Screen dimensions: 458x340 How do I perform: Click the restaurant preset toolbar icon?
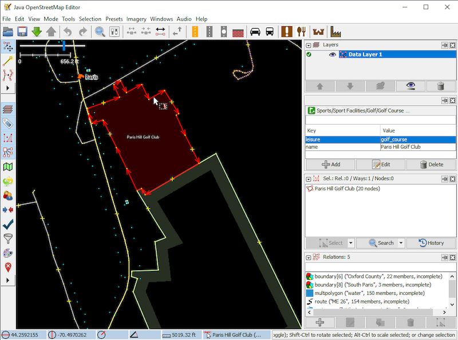click(x=300, y=31)
